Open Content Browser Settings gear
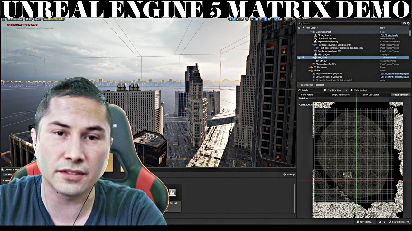Image resolution: width=412 pixels, height=231 pixels. 285,175
